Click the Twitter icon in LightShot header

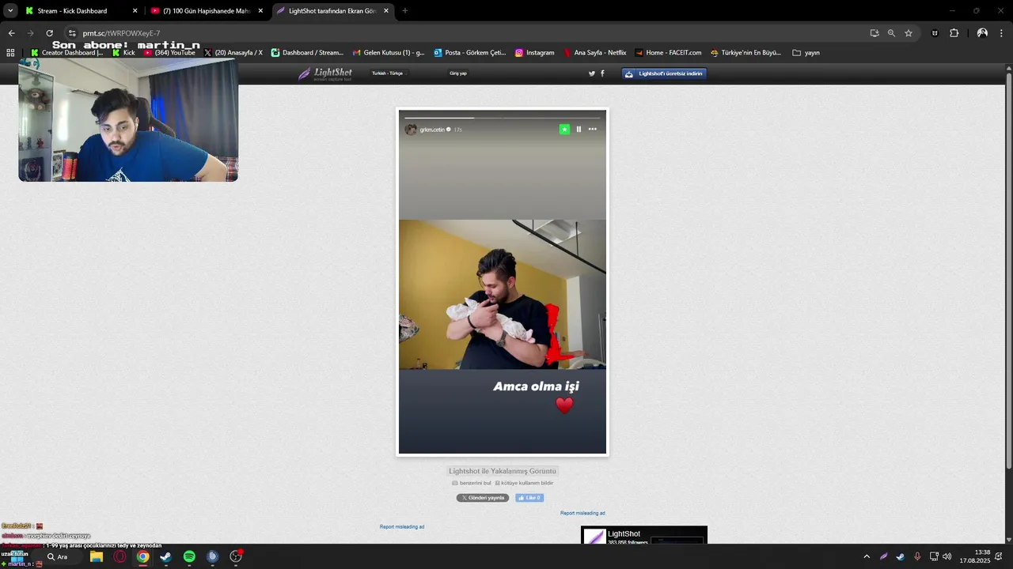coord(591,73)
